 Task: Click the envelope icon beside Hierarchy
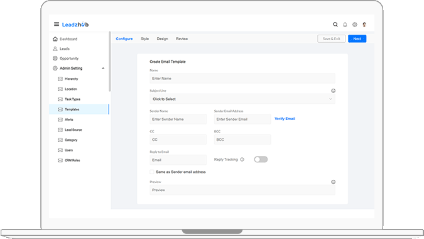coord(60,79)
